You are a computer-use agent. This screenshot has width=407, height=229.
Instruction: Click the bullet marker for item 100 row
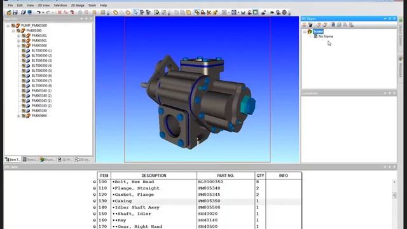[x=95, y=182]
